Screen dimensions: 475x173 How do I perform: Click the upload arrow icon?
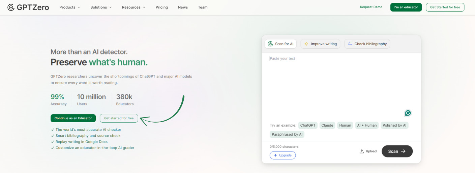[x=362, y=151]
